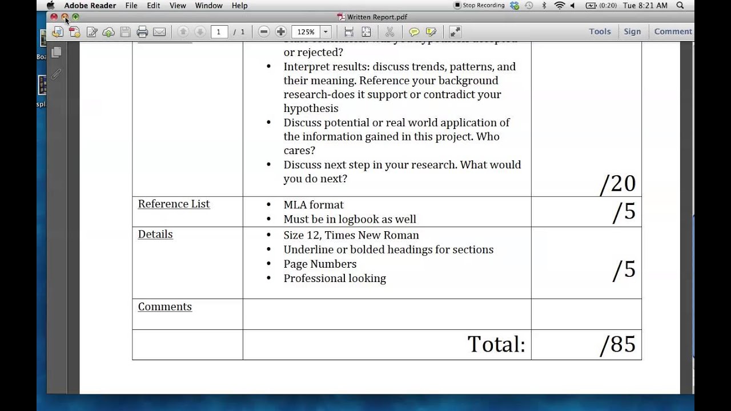
Task: Click the page number field
Action: coord(218,32)
